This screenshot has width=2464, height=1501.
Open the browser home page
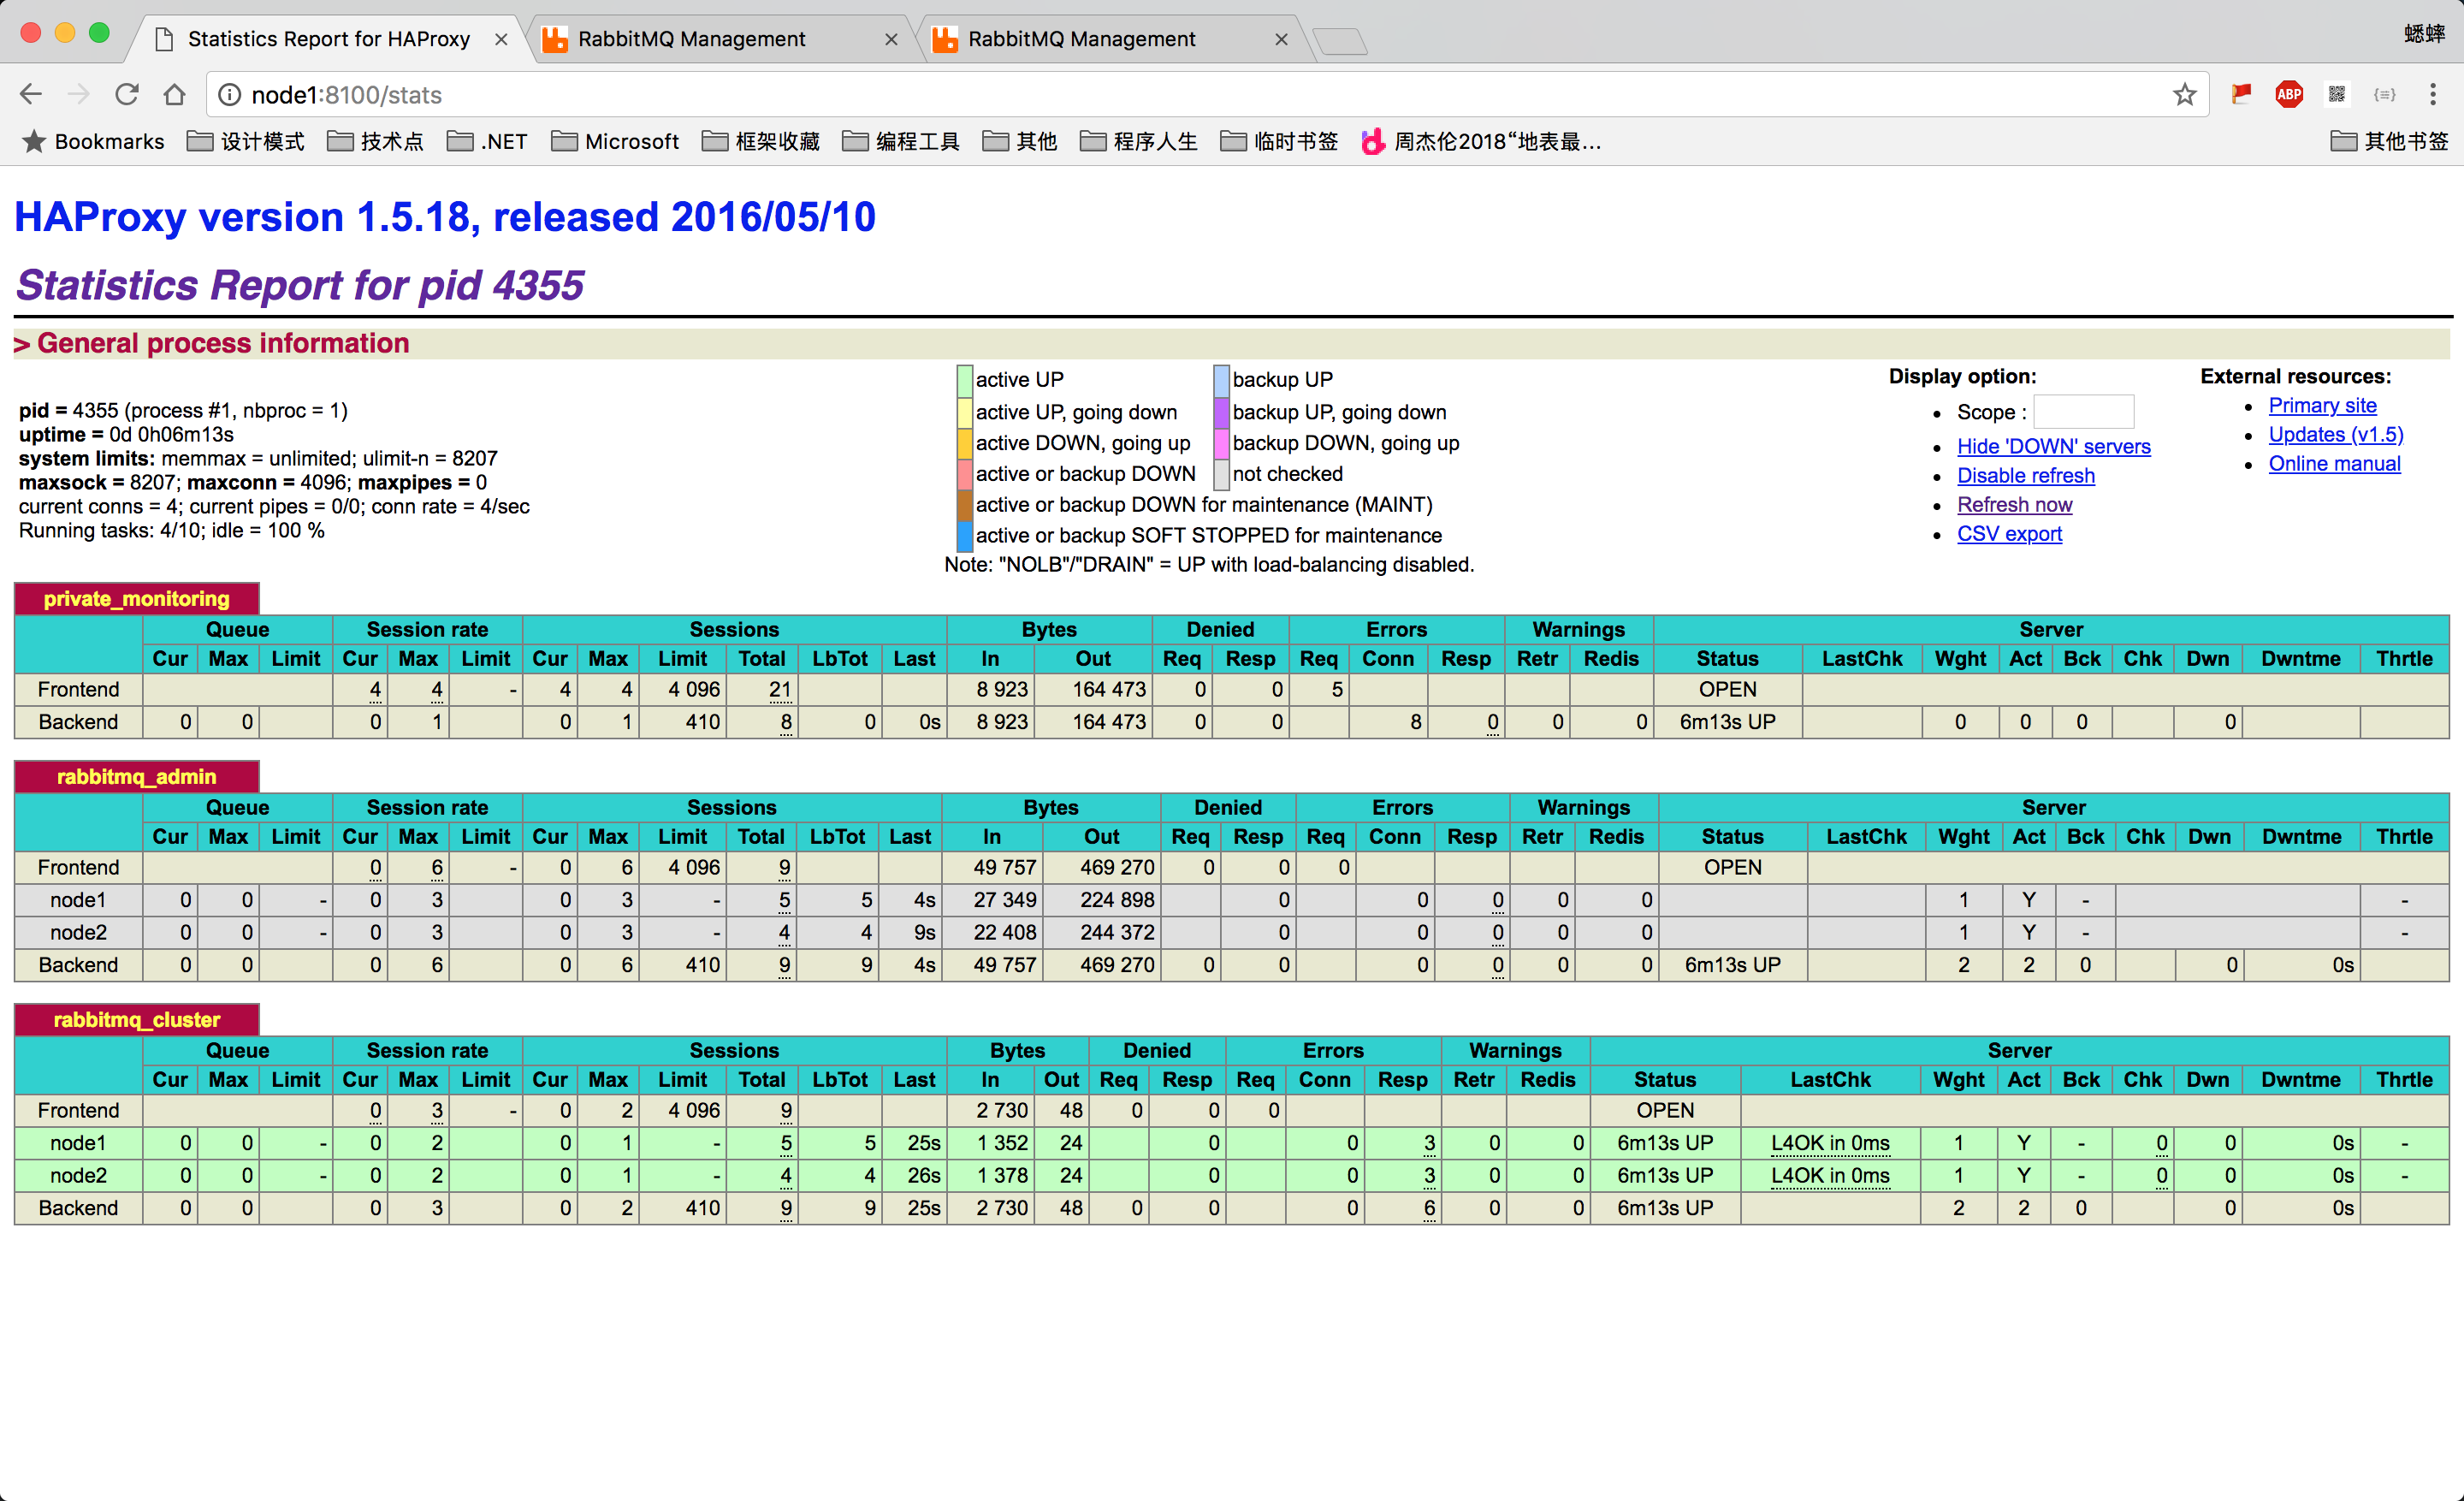click(x=174, y=94)
